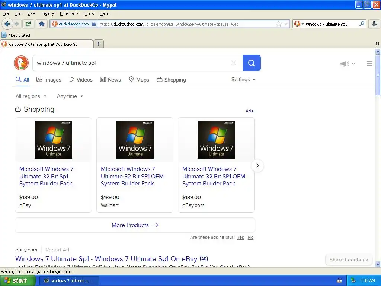Open the address bar history dropdown arrow
Viewport: 381px width, 286px height.
click(286, 24)
